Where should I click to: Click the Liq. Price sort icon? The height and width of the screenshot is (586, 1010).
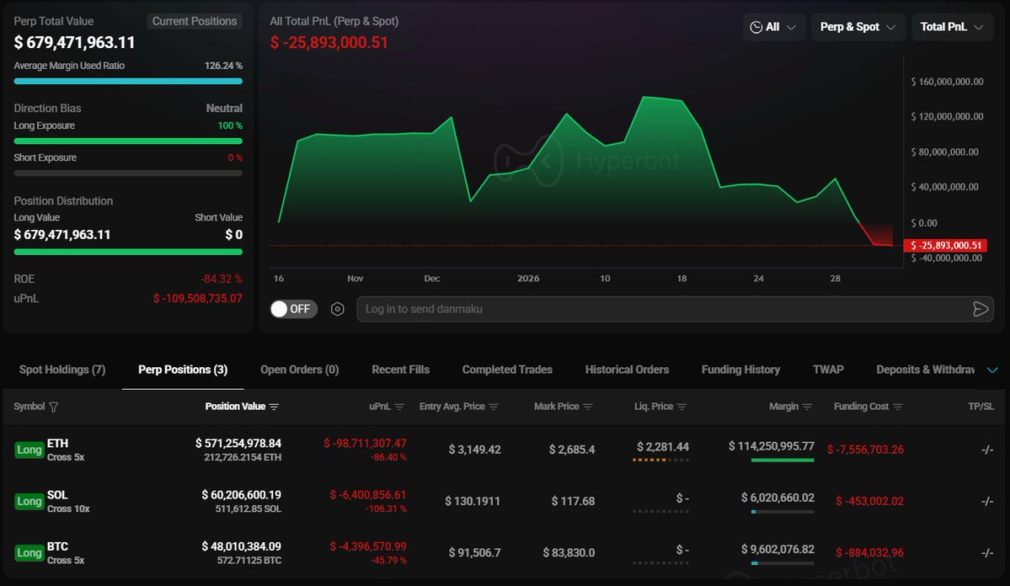pos(682,407)
